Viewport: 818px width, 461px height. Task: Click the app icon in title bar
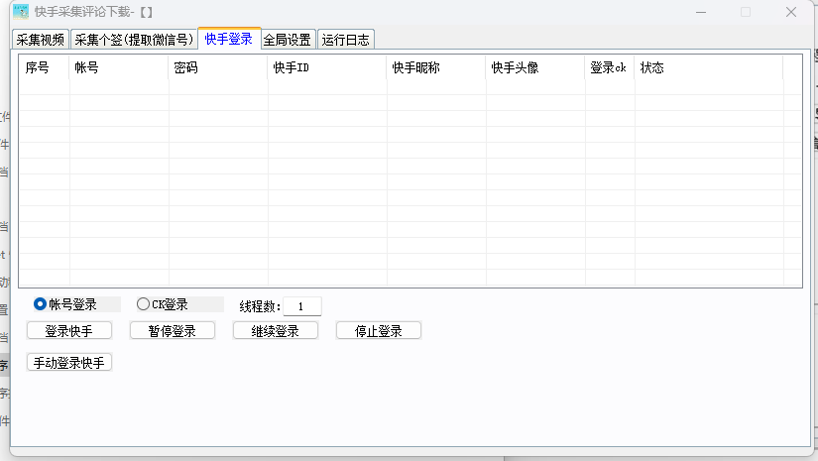pyautogui.click(x=20, y=12)
